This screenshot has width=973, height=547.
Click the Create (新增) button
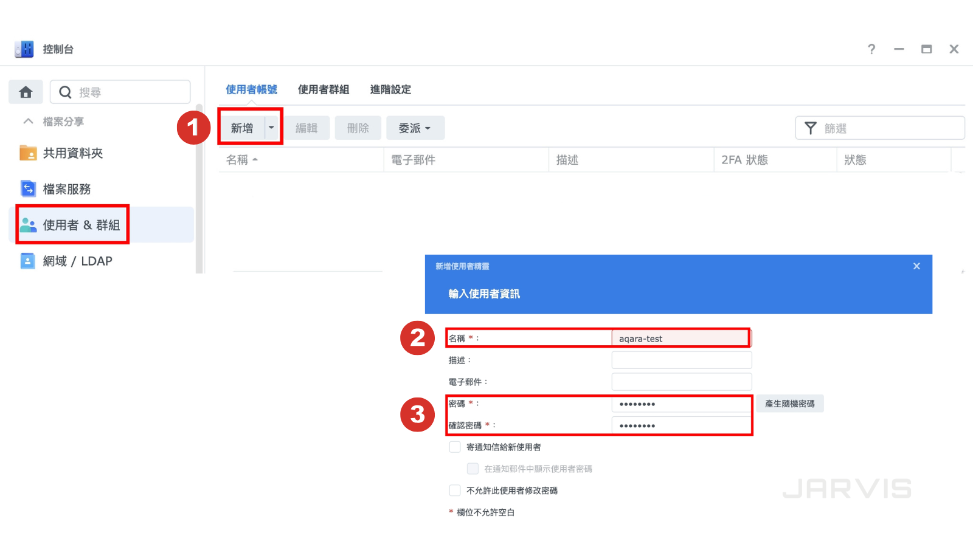click(x=242, y=128)
